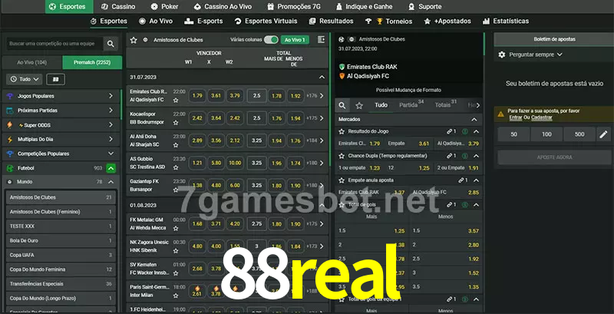Viewport: 614px width, 314px height.
Task: Click the market search magnifier in match panel
Action: [343, 104]
